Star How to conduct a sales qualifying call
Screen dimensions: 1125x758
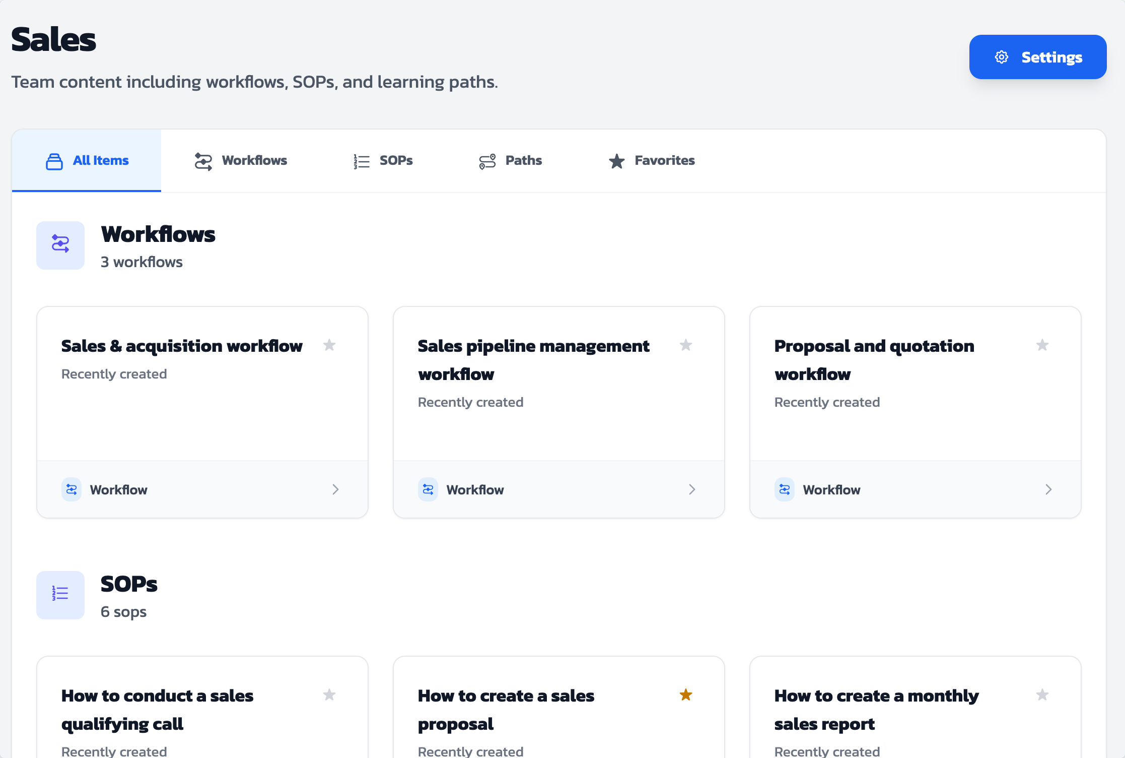click(329, 695)
